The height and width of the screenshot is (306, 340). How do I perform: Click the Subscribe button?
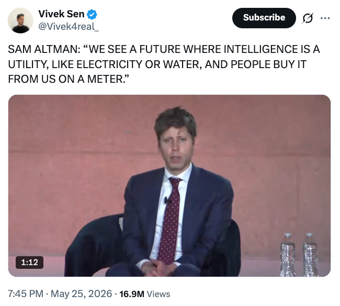click(x=264, y=18)
